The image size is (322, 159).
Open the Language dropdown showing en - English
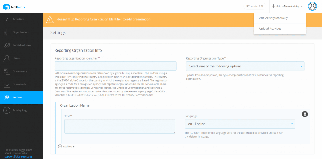click(240, 124)
